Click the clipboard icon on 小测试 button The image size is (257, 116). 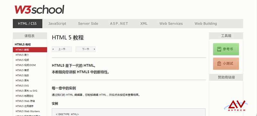(x=219, y=63)
